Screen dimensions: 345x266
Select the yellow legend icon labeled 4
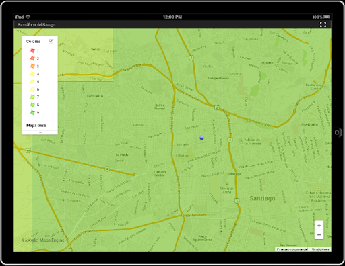click(x=32, y=74)
